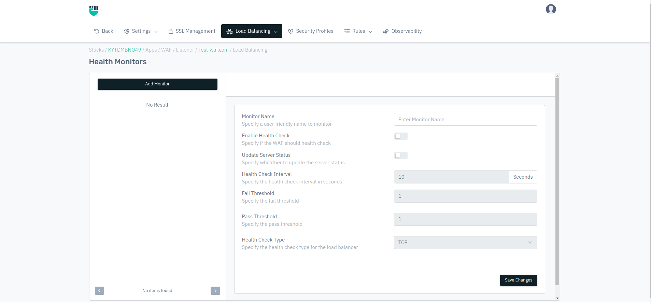Click the Security Profiles shield icon
This screenshot has height=302, width=651.
click(x=291, y=31)
